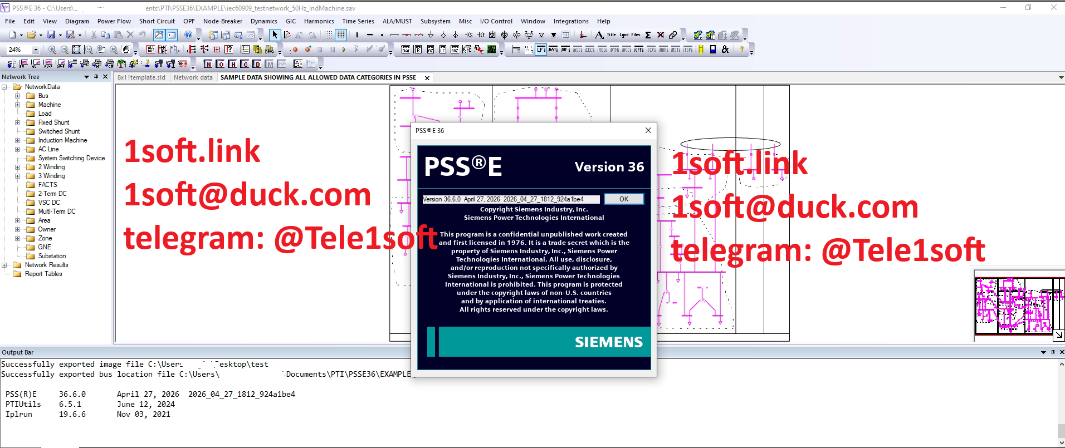The height and width of the screenshot is (448, 1065).
Task: Toggle the dense grid display button
Action: point(341,35)
